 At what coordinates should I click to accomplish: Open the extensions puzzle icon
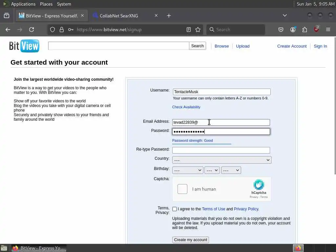pos(304,30)
